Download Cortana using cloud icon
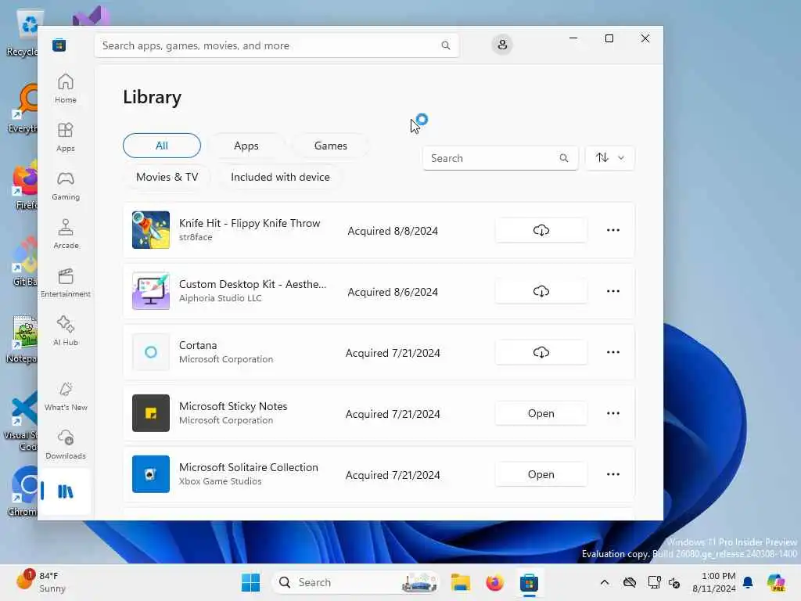The height and width of the screenshot is (601, 801). (x=541, y=353)
